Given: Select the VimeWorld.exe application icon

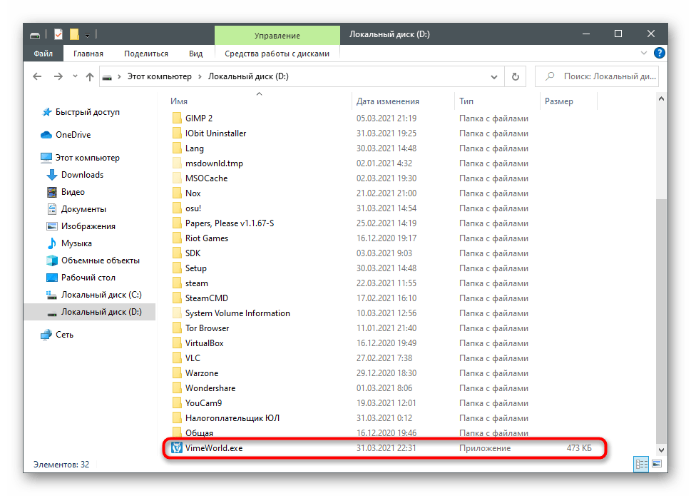Looking at the screenshot, I should tap(177, 447).
